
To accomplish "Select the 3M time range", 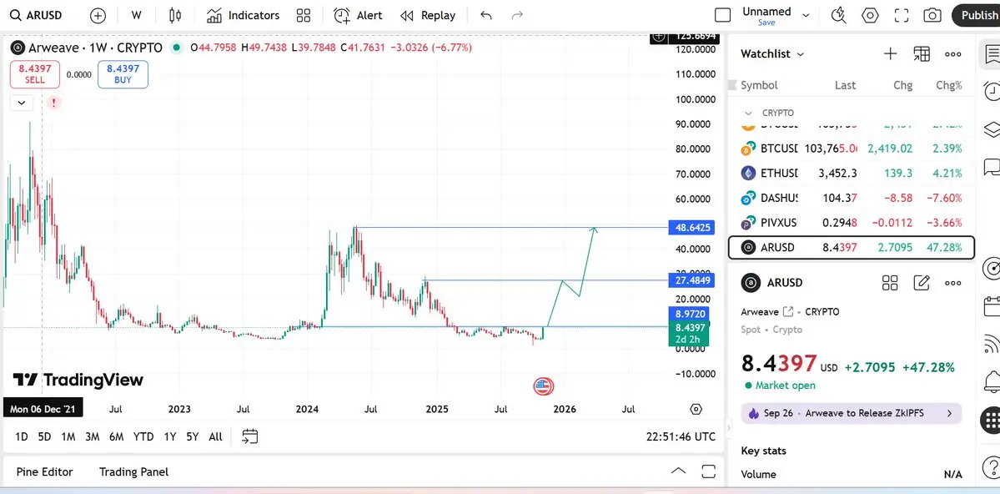I will pyautogui.click(x=93, y=436).
